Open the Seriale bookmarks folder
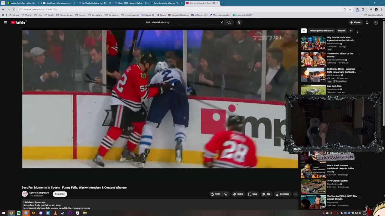Screen dimensions: 385x216 click(x=49, y=15)
